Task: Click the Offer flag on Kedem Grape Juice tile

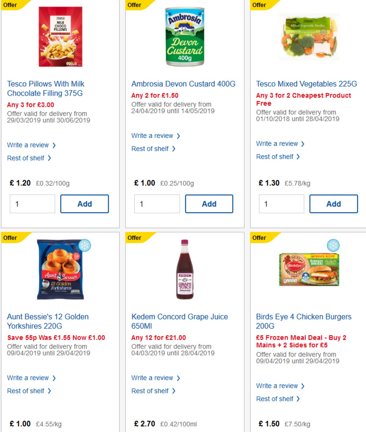Action: 135,238
